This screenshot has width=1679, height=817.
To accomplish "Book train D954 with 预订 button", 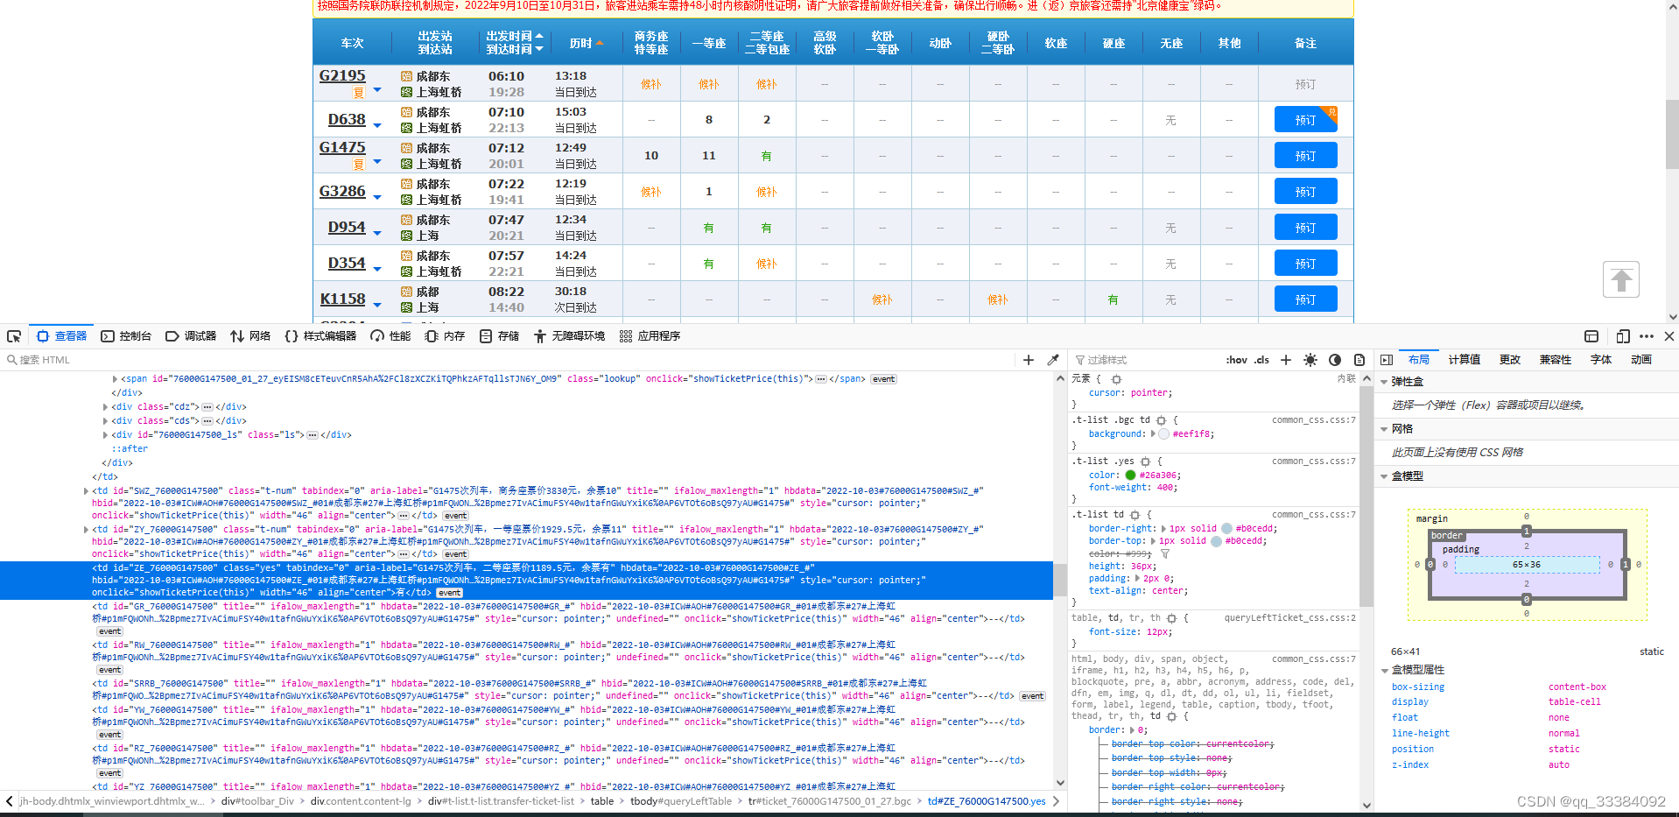I will pyautogui.click(x=1305, y=228).
